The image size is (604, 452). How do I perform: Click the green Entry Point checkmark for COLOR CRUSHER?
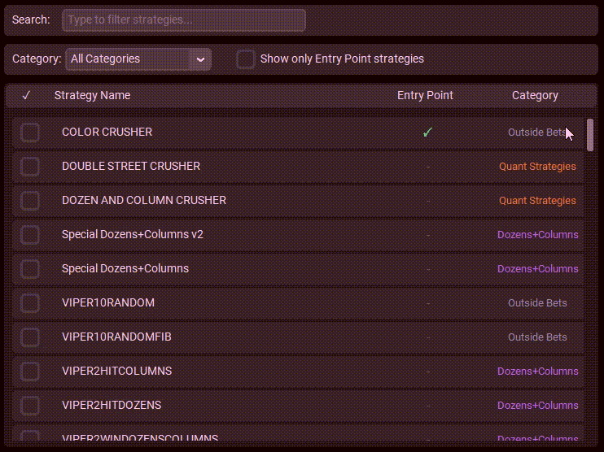pyautogui.click(x=427, y=132)
